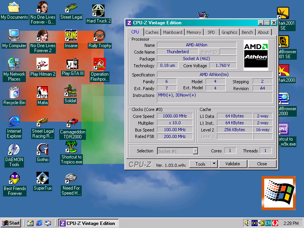Launch Internet Explorer from the quick launch bar

coord(39,223)
